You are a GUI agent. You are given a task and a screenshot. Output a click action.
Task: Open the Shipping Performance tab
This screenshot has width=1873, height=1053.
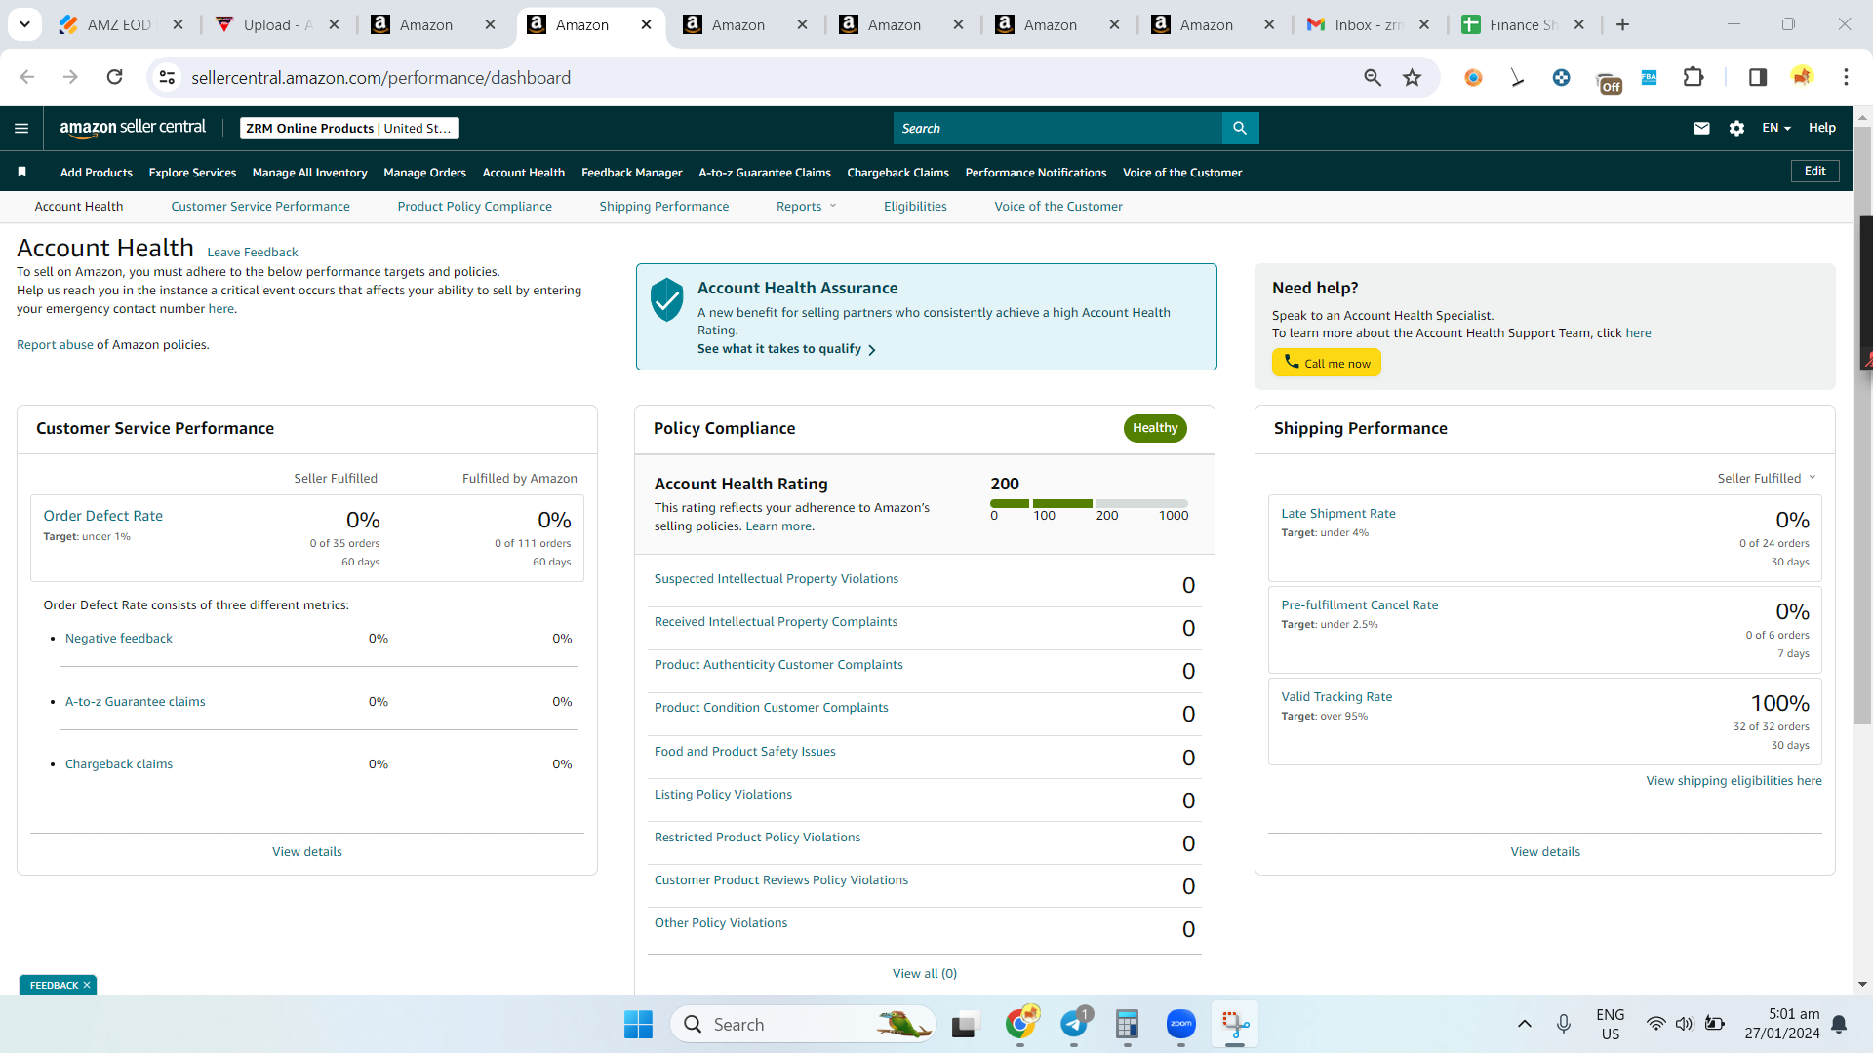663,206
